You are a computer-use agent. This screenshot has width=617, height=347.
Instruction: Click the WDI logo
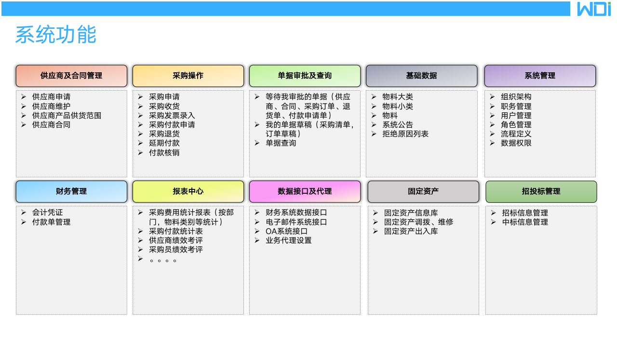coord(594,9)
